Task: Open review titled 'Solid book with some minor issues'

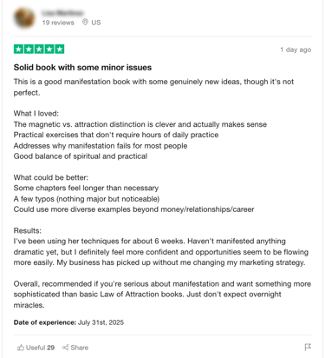Action: (82, 68)
